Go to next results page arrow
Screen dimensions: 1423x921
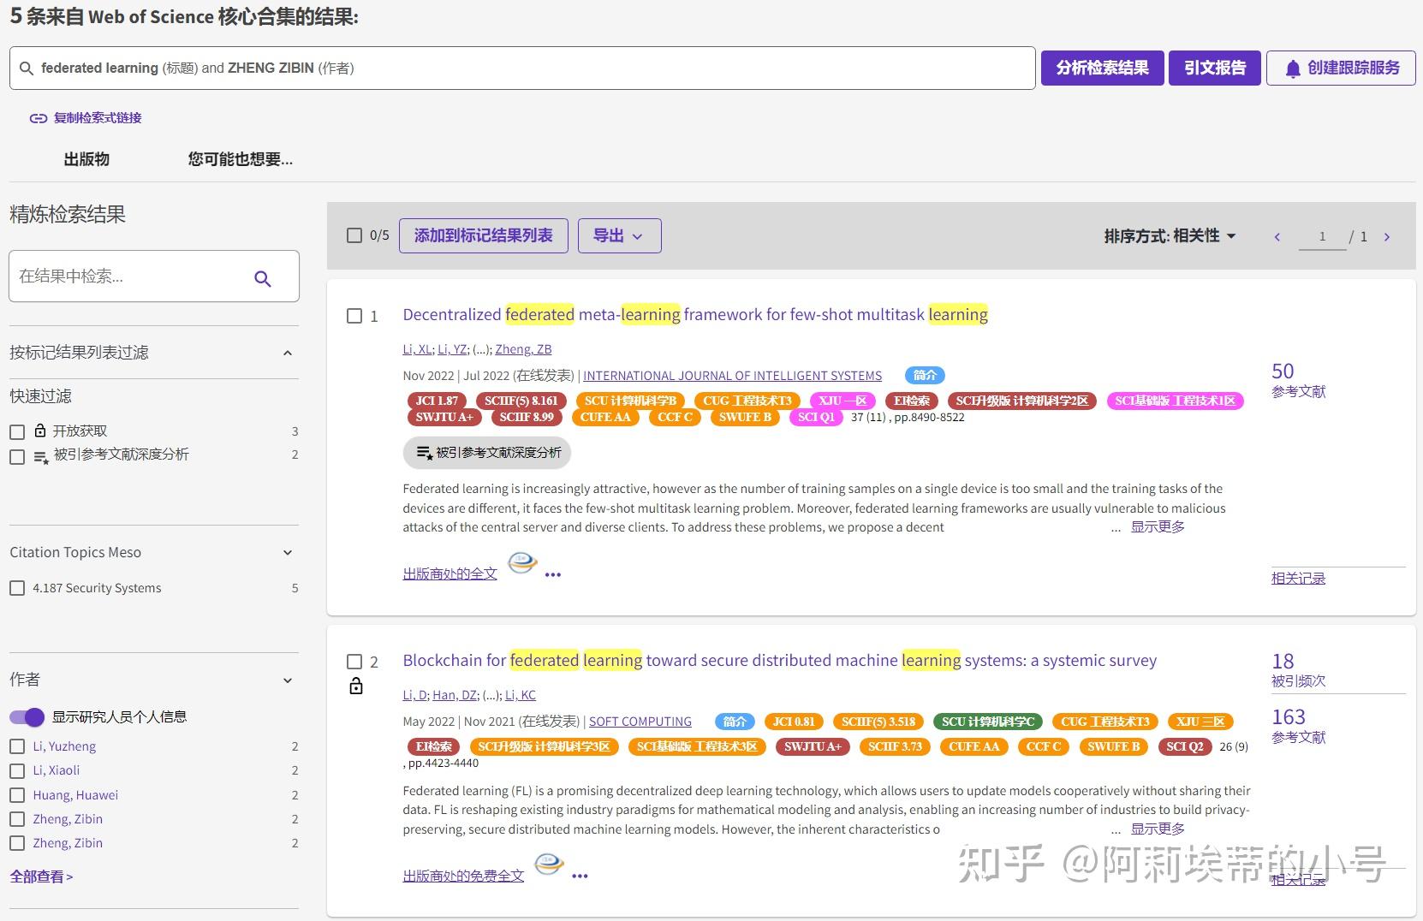(x=1387, y=237)
